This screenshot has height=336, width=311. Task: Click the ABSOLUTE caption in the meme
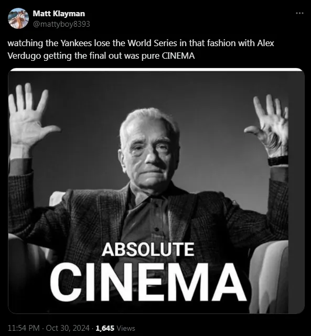tap(148, 249)
